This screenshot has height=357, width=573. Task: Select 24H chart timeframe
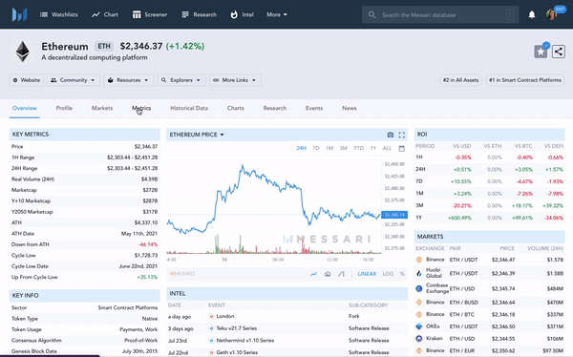[x=301, y=148]
